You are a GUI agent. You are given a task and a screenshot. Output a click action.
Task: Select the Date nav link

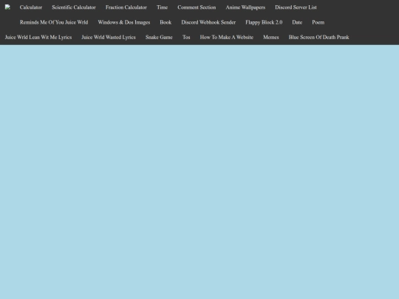[x=297, y=22]
